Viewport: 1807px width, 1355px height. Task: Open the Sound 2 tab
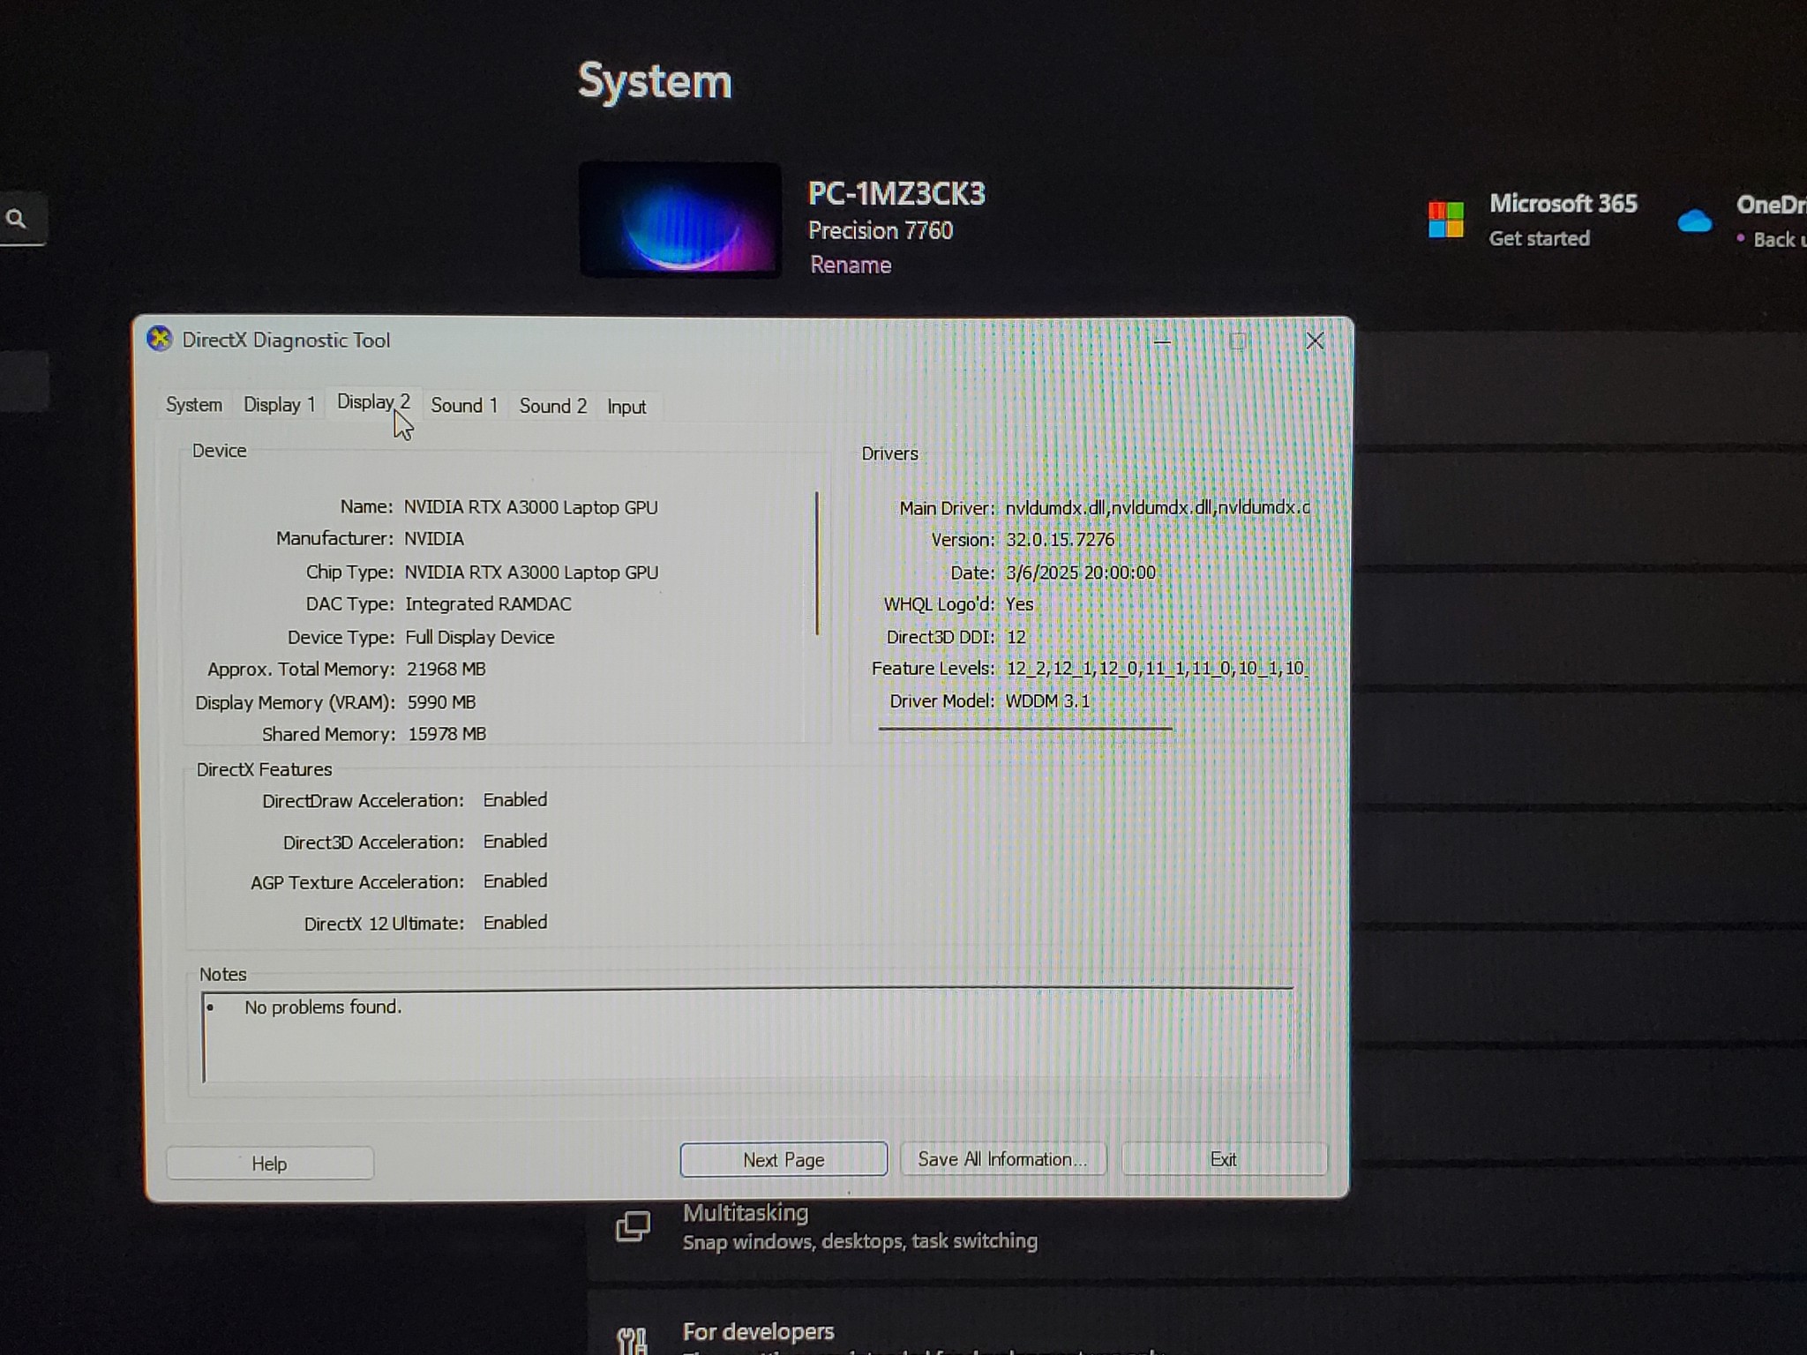pos(553,406)
